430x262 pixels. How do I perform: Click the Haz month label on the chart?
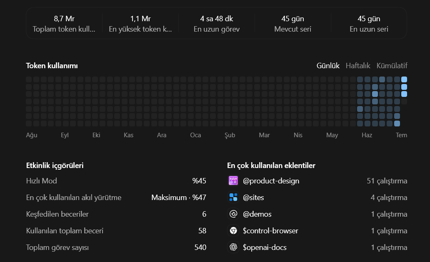pyautogui.click(x=367, y=135)
